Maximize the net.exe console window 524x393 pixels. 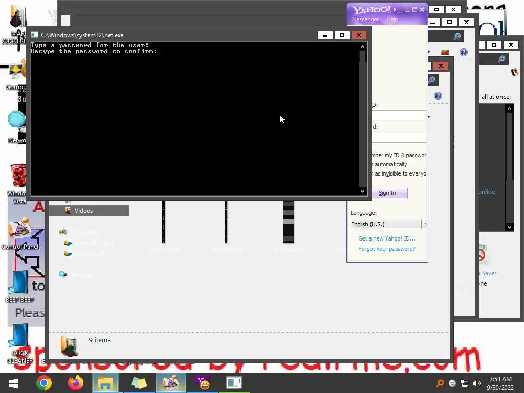pos(342,35)
